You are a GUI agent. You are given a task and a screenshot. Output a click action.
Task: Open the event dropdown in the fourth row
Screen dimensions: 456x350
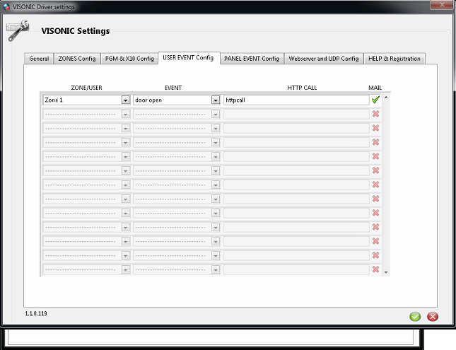pos(216,142)
